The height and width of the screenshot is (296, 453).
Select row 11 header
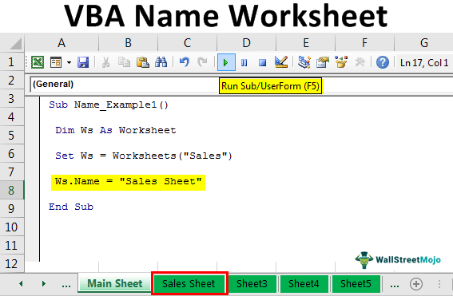click(x=11, y=245)
